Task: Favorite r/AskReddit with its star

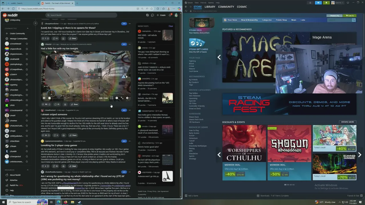Action: click(27, 59)
